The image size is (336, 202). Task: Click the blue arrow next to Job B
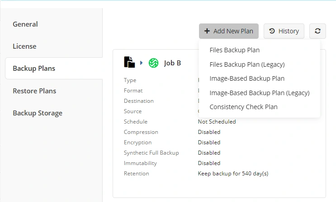pyautogui.click(x=142, y=63)
